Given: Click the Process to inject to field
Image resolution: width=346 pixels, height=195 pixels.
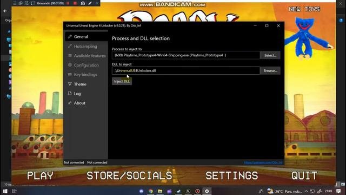Looking at the screenshot, I should point(186,55).
